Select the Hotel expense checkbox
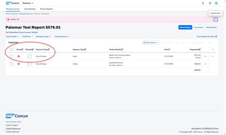This screenshot has height=135, width=226. (12, 56)
